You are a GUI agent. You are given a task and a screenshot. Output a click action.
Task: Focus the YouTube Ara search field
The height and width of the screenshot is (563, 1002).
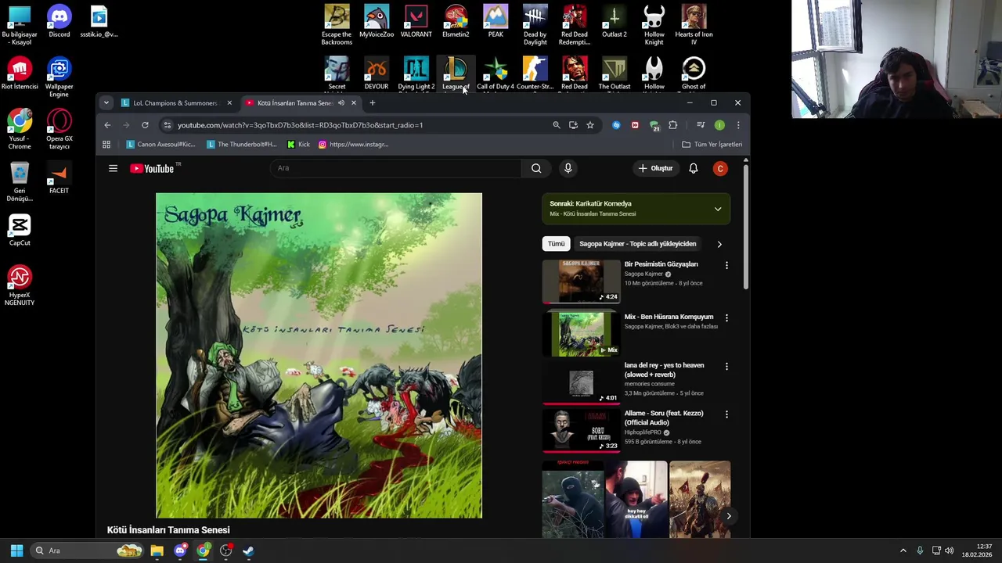(x=396, y=168)
